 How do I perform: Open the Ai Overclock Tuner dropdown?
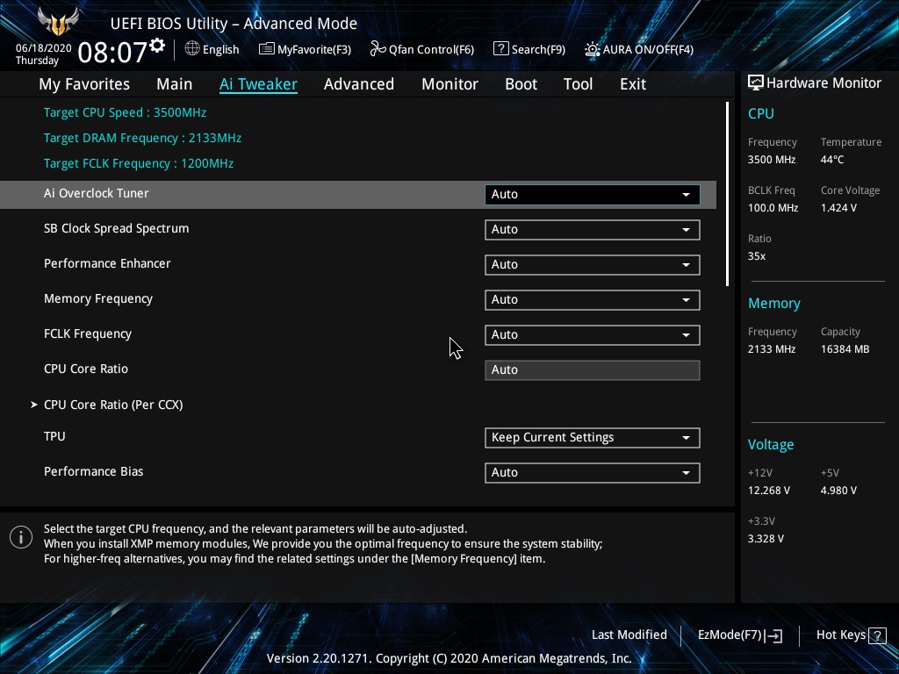point(592,194)
